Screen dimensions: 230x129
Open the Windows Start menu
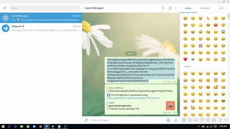[3, 126]
